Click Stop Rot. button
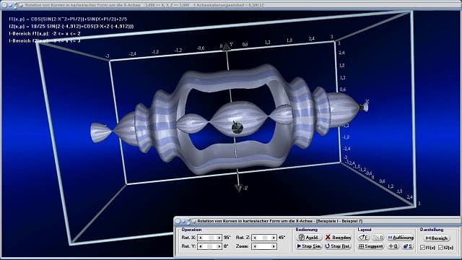 click(x=338, y=246)
